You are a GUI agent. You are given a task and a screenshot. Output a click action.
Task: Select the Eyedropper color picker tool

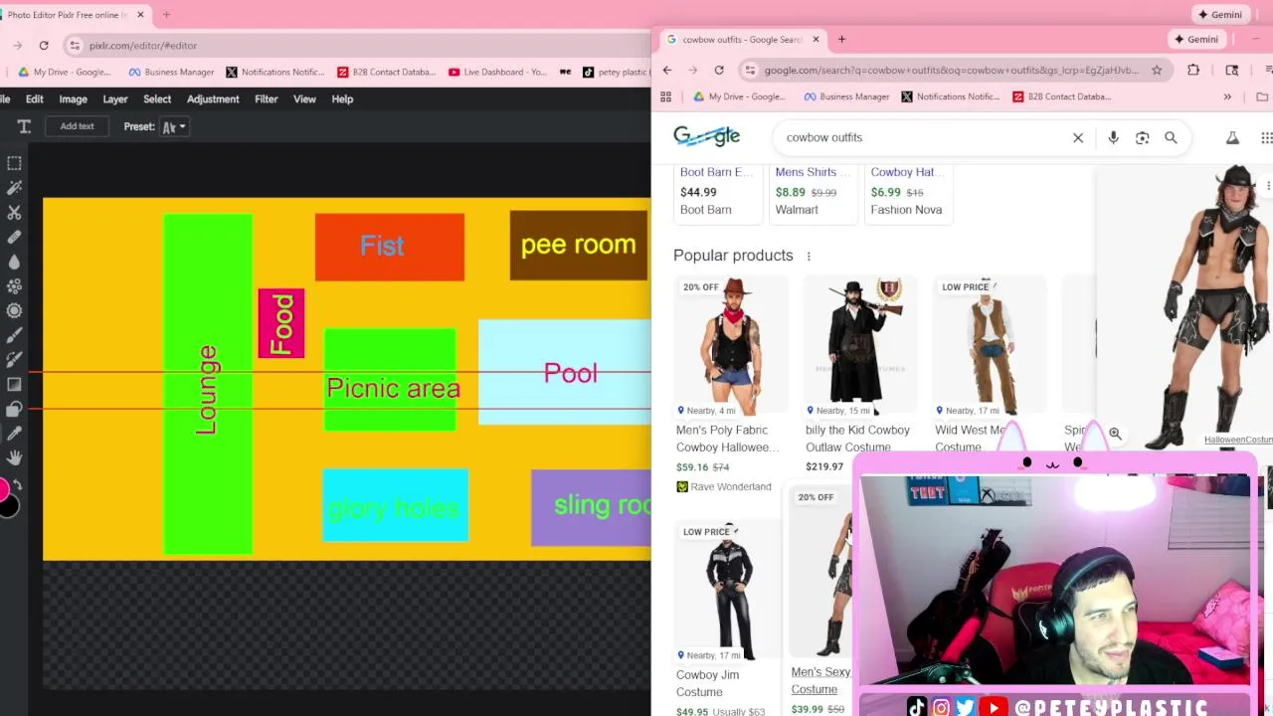click(x=14, y=433)
